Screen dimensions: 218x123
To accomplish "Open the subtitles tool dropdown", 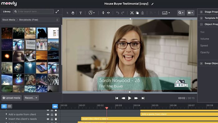I will (166, 13).
